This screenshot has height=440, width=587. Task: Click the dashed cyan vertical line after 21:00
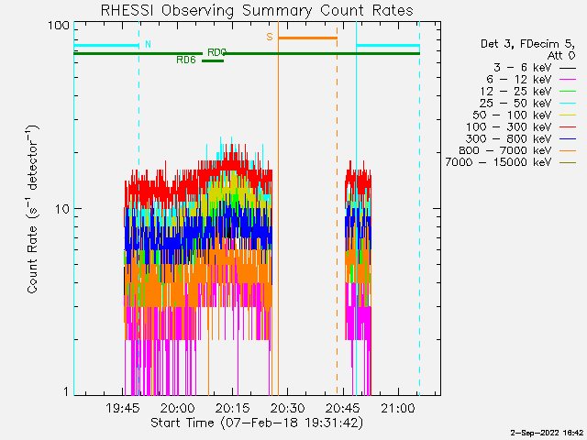419,208
